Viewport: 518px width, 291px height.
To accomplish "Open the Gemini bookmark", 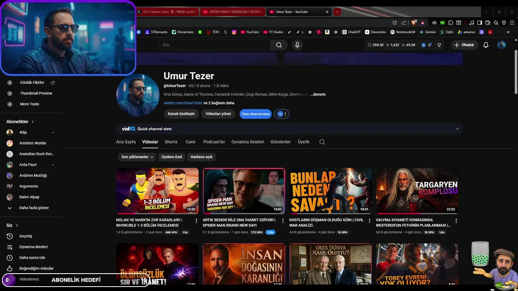I will click(427, 32).
